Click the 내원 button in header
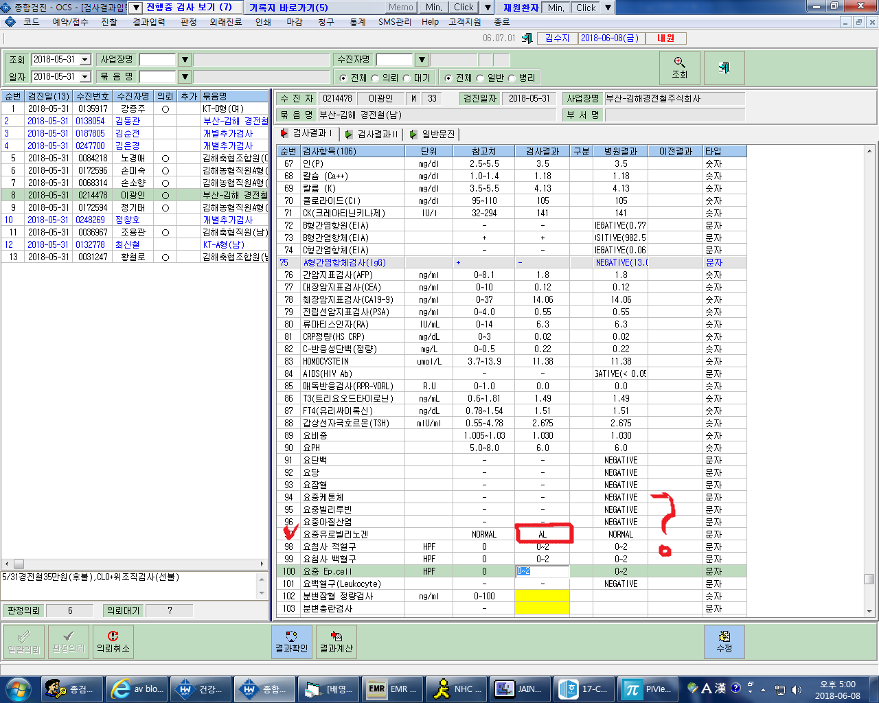This screenshot has width=879, height=703. click(665, 38)
